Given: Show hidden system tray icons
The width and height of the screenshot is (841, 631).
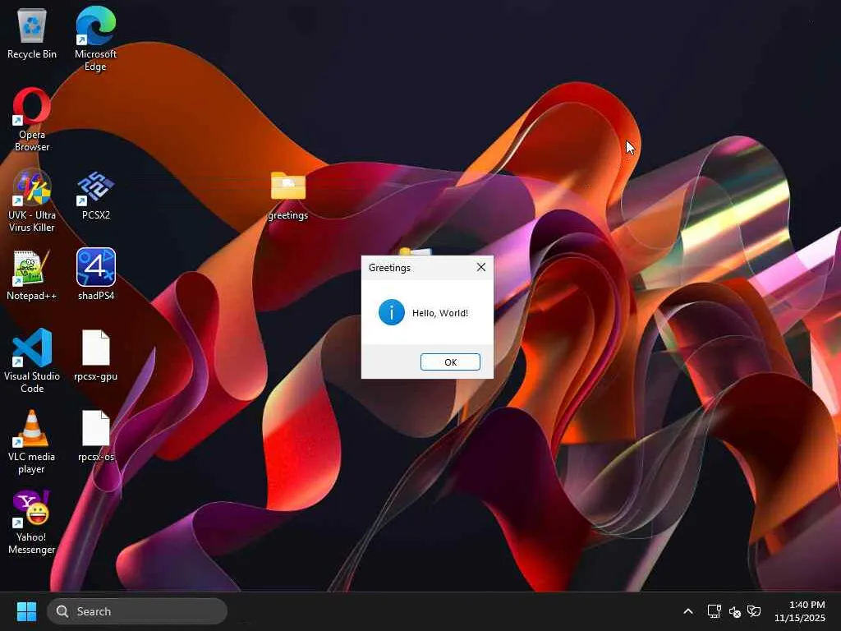Looking at the screenshot, I should tap(688, 611).
